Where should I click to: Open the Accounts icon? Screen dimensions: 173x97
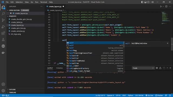[x=3, y=84]
